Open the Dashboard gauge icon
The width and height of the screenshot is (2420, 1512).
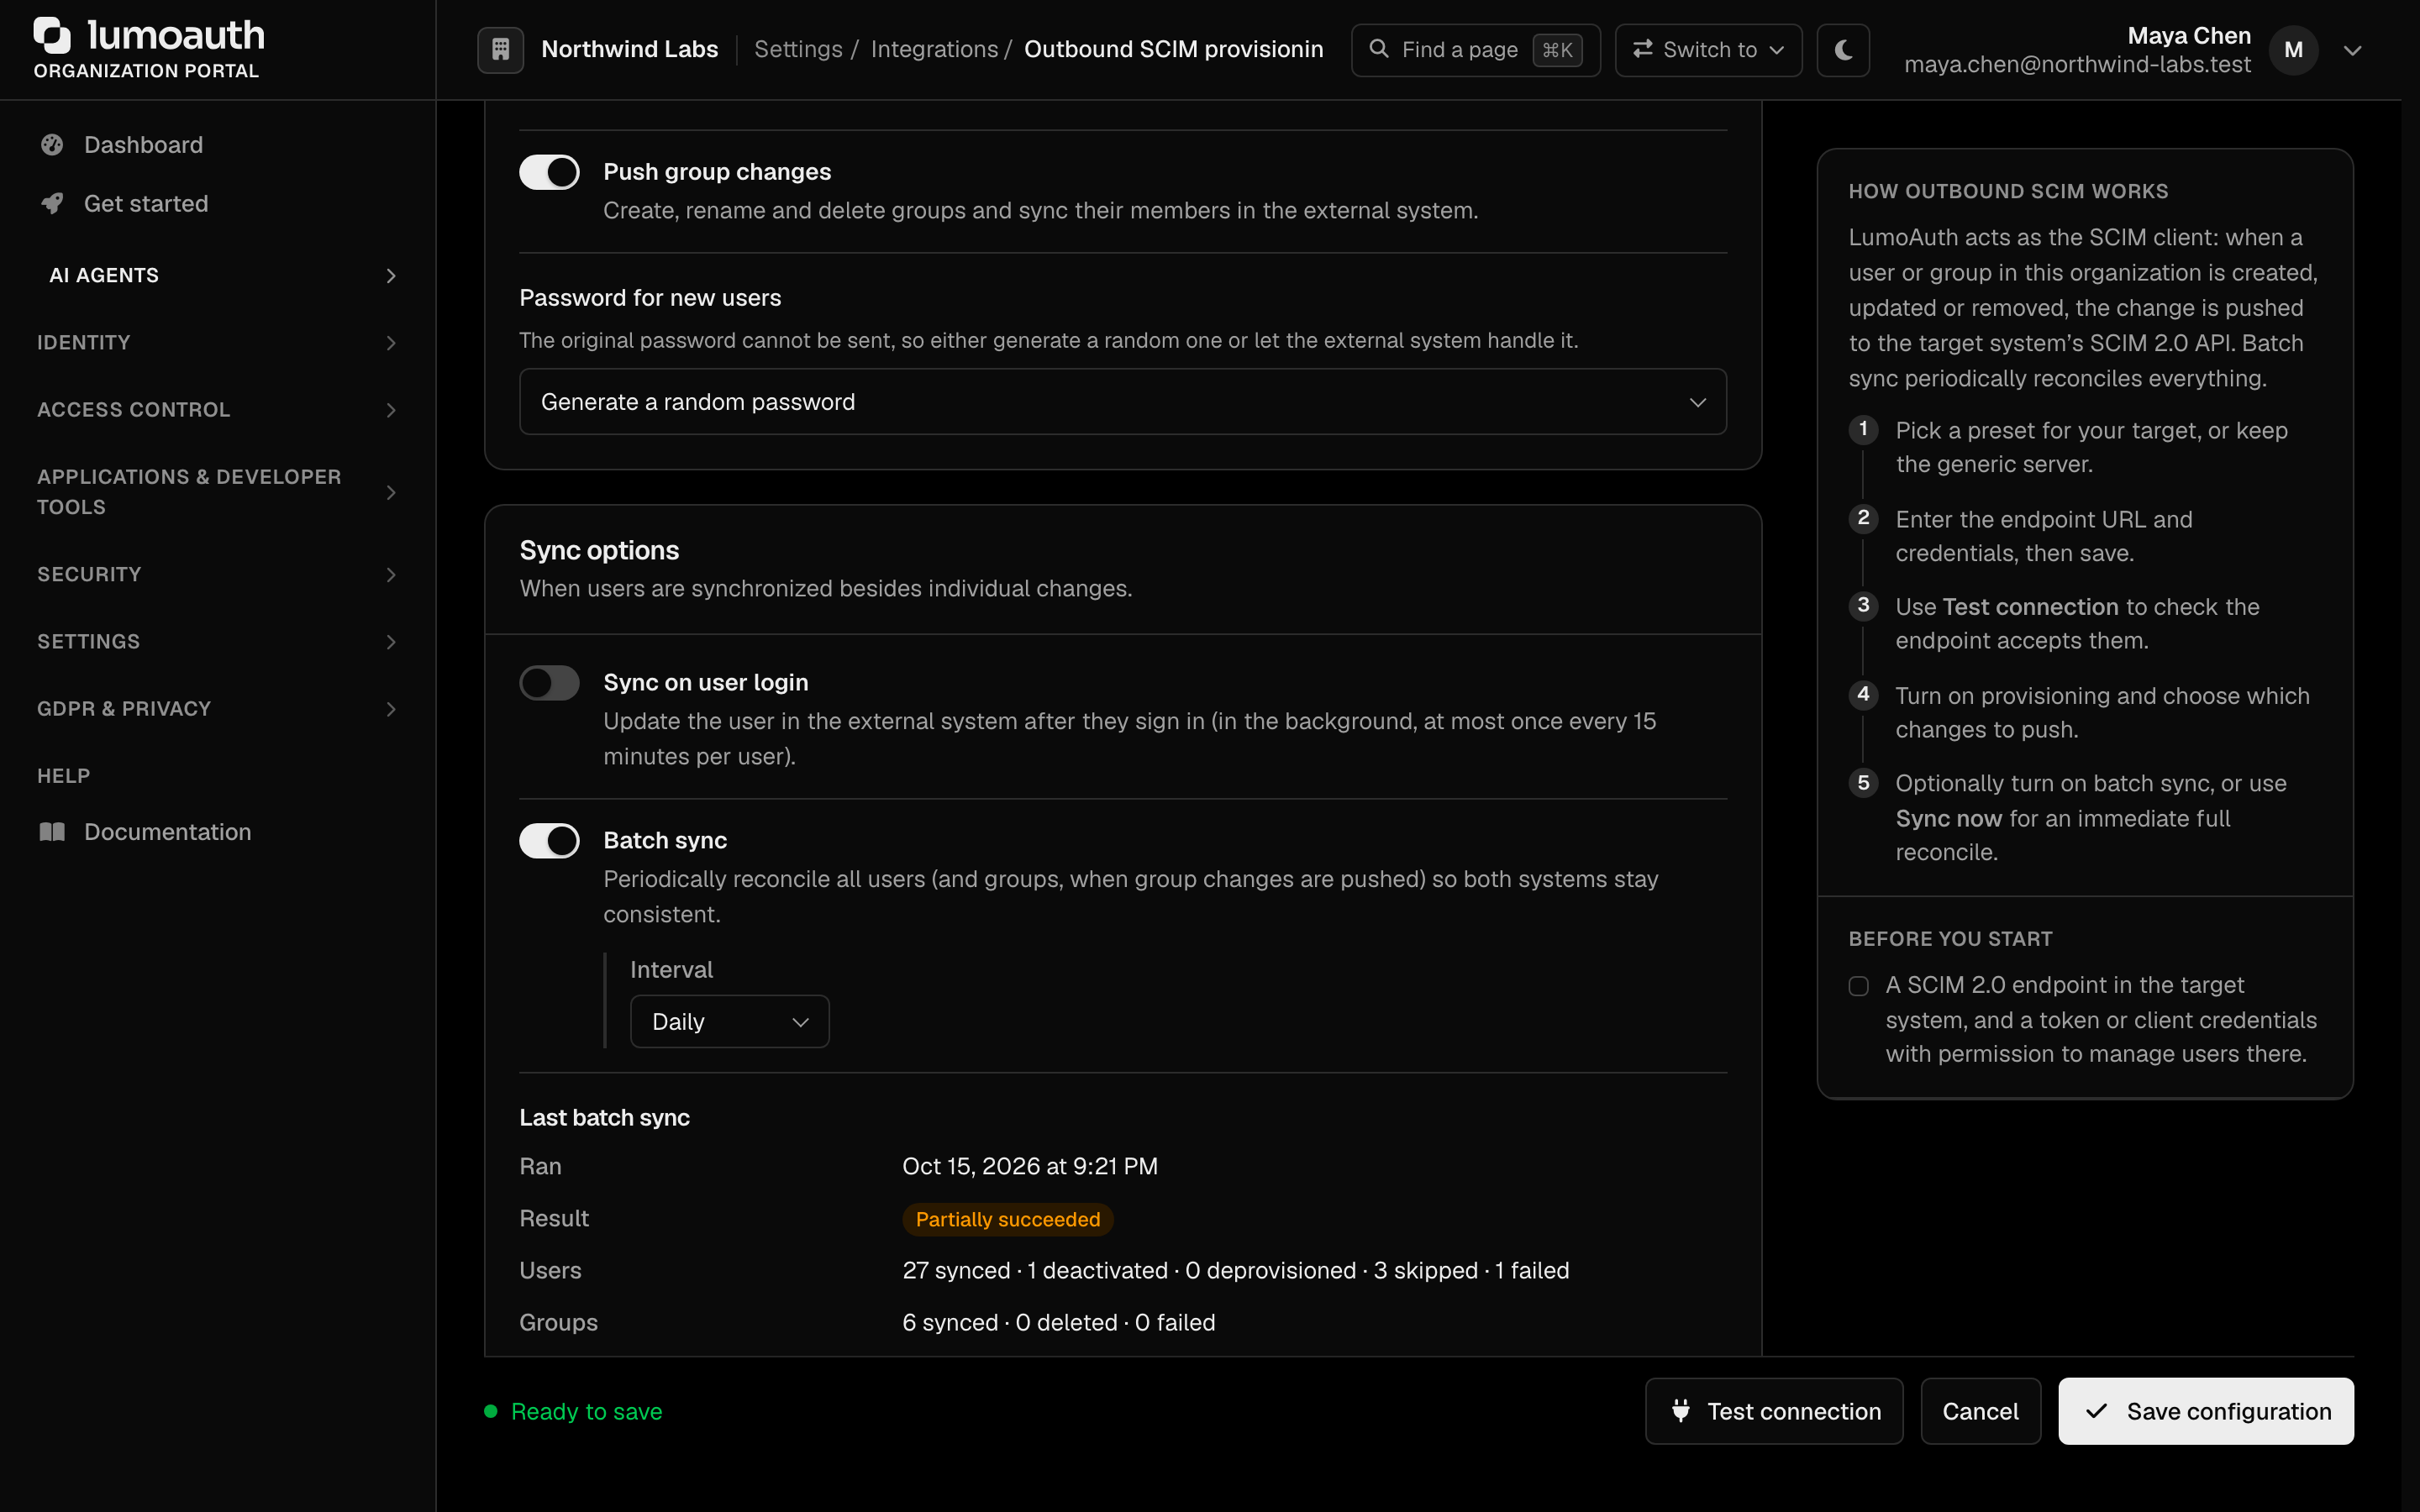pos(52,145)
